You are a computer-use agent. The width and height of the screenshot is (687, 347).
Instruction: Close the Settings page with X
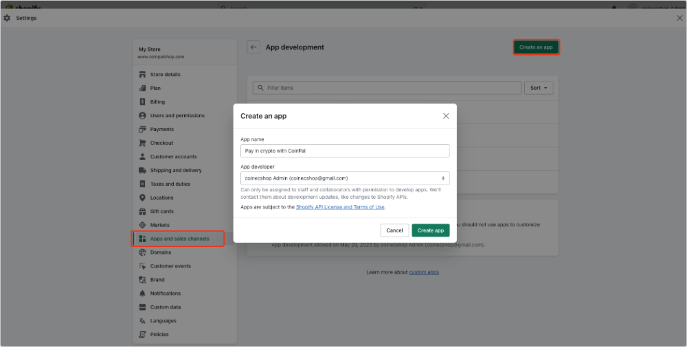pos(679,18)
